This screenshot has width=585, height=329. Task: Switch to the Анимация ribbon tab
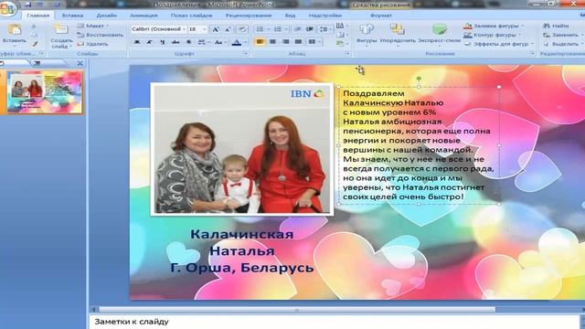pyautogui.click(x=144, y=16)
